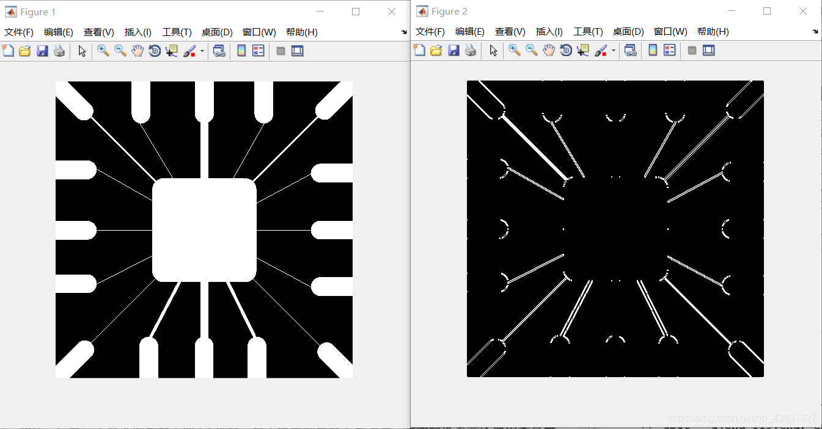Click Save Figure icon in Figure 1 toolbar
Image resolution: width=822 pixels, height=429 pixels.
pos(42,51)
